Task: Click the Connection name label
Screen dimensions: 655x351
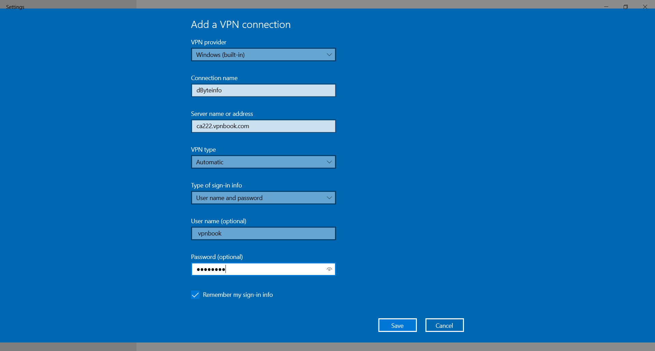Action: pos(214,78)
